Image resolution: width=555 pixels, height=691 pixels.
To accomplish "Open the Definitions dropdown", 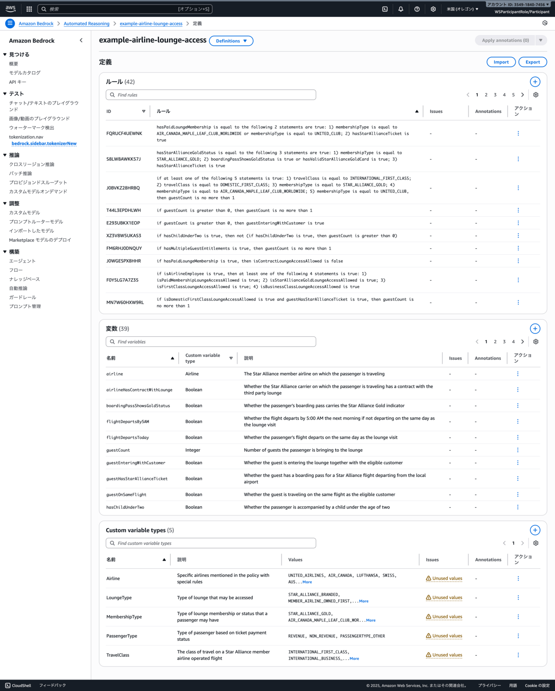I will tap(231, 41).
